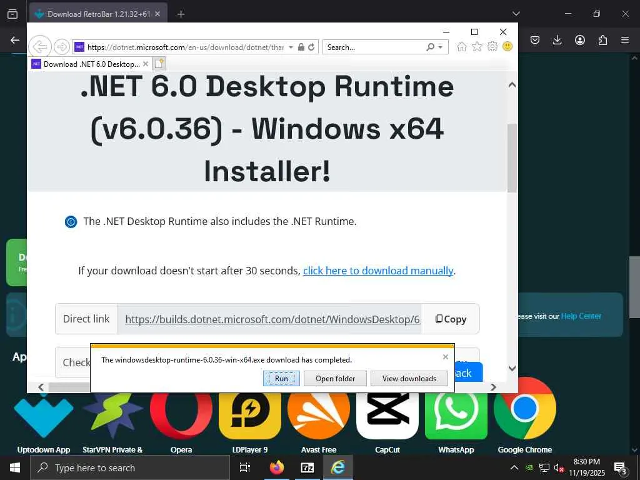
Task: Click the Internet Explorer address bar URL field
Action: (185, 47)
